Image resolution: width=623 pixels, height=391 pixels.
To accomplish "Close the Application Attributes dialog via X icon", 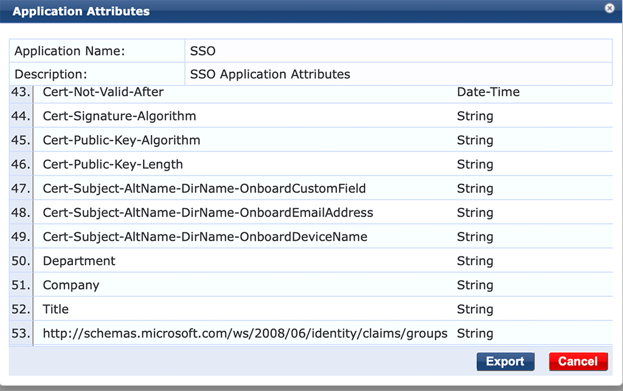I will click(x=609, y=8).
